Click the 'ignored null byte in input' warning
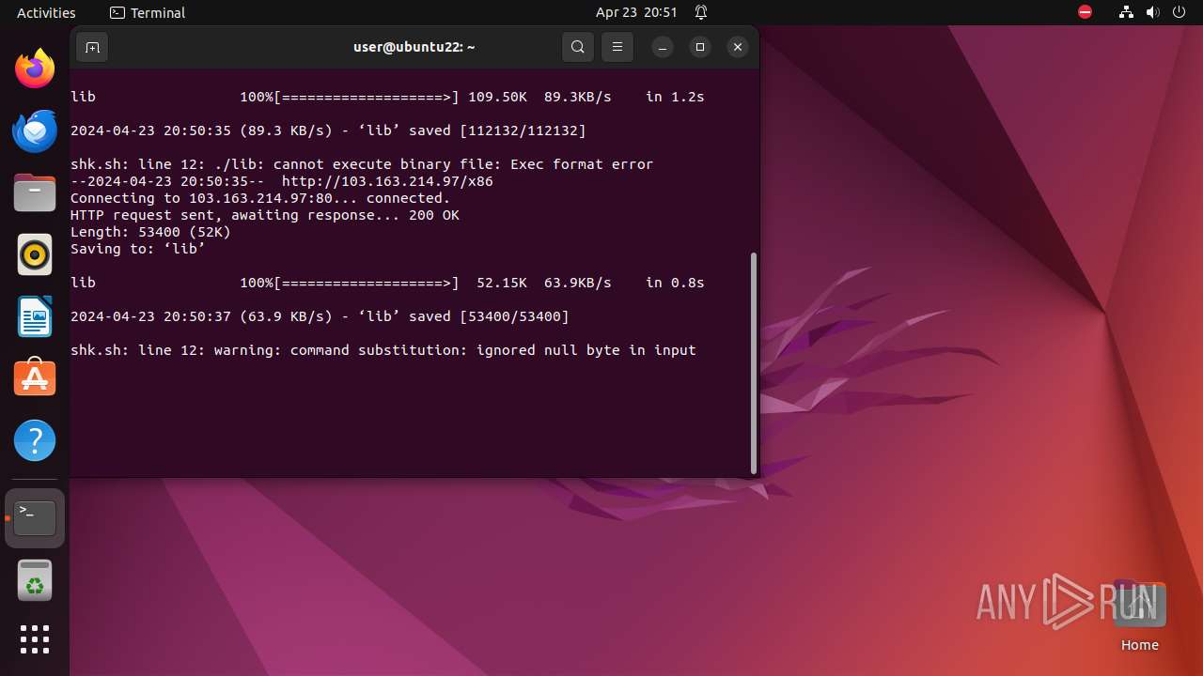 click(x=383, y=350)
